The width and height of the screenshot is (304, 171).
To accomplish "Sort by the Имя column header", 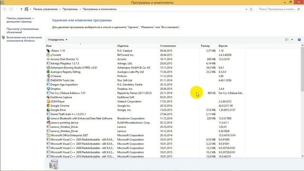I will (48, 46).
